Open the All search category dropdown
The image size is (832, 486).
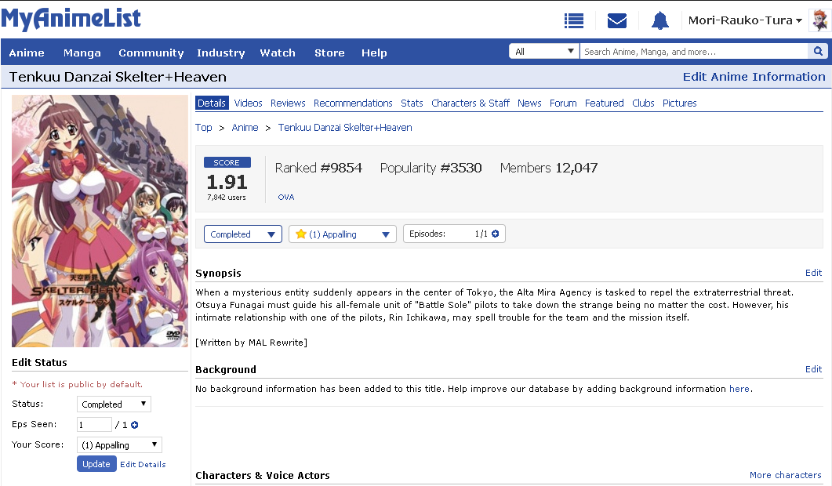(x=544, y=52)
